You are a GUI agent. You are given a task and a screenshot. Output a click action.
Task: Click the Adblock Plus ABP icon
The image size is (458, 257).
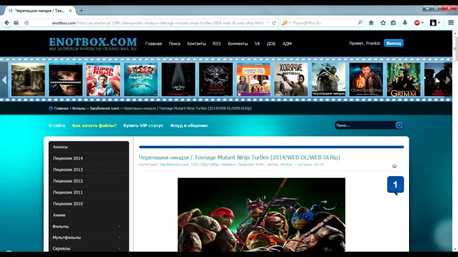417,23
